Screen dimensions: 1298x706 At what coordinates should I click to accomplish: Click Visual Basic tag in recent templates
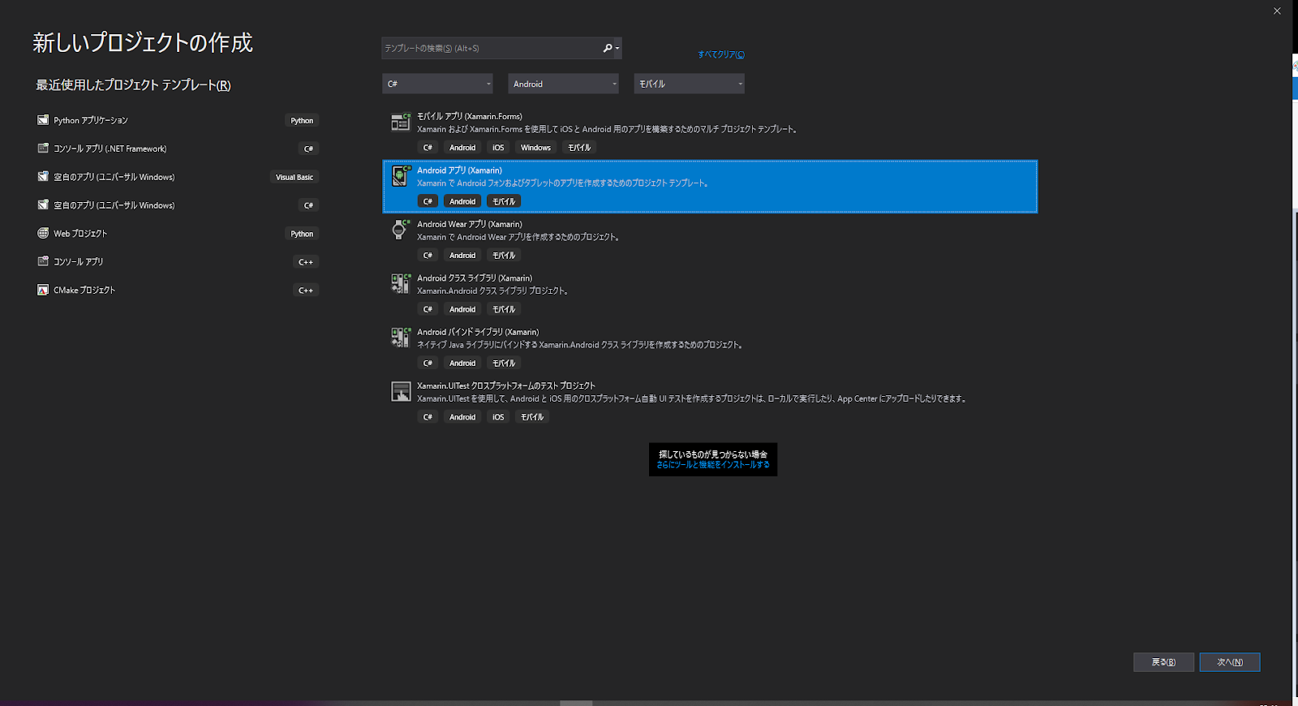coord(294,177)
